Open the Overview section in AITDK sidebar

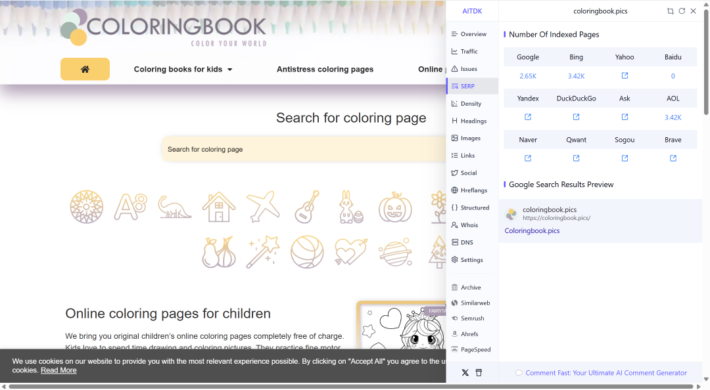[x=472, y=34]
